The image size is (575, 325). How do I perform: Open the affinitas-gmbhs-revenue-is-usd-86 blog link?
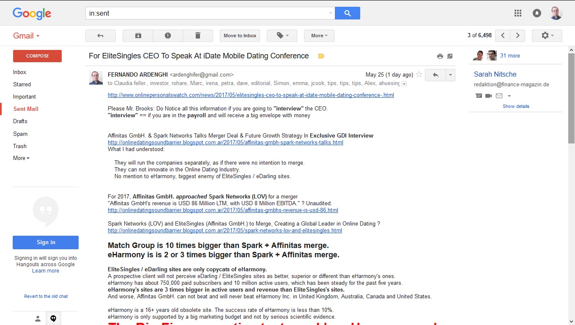point(223,210)
